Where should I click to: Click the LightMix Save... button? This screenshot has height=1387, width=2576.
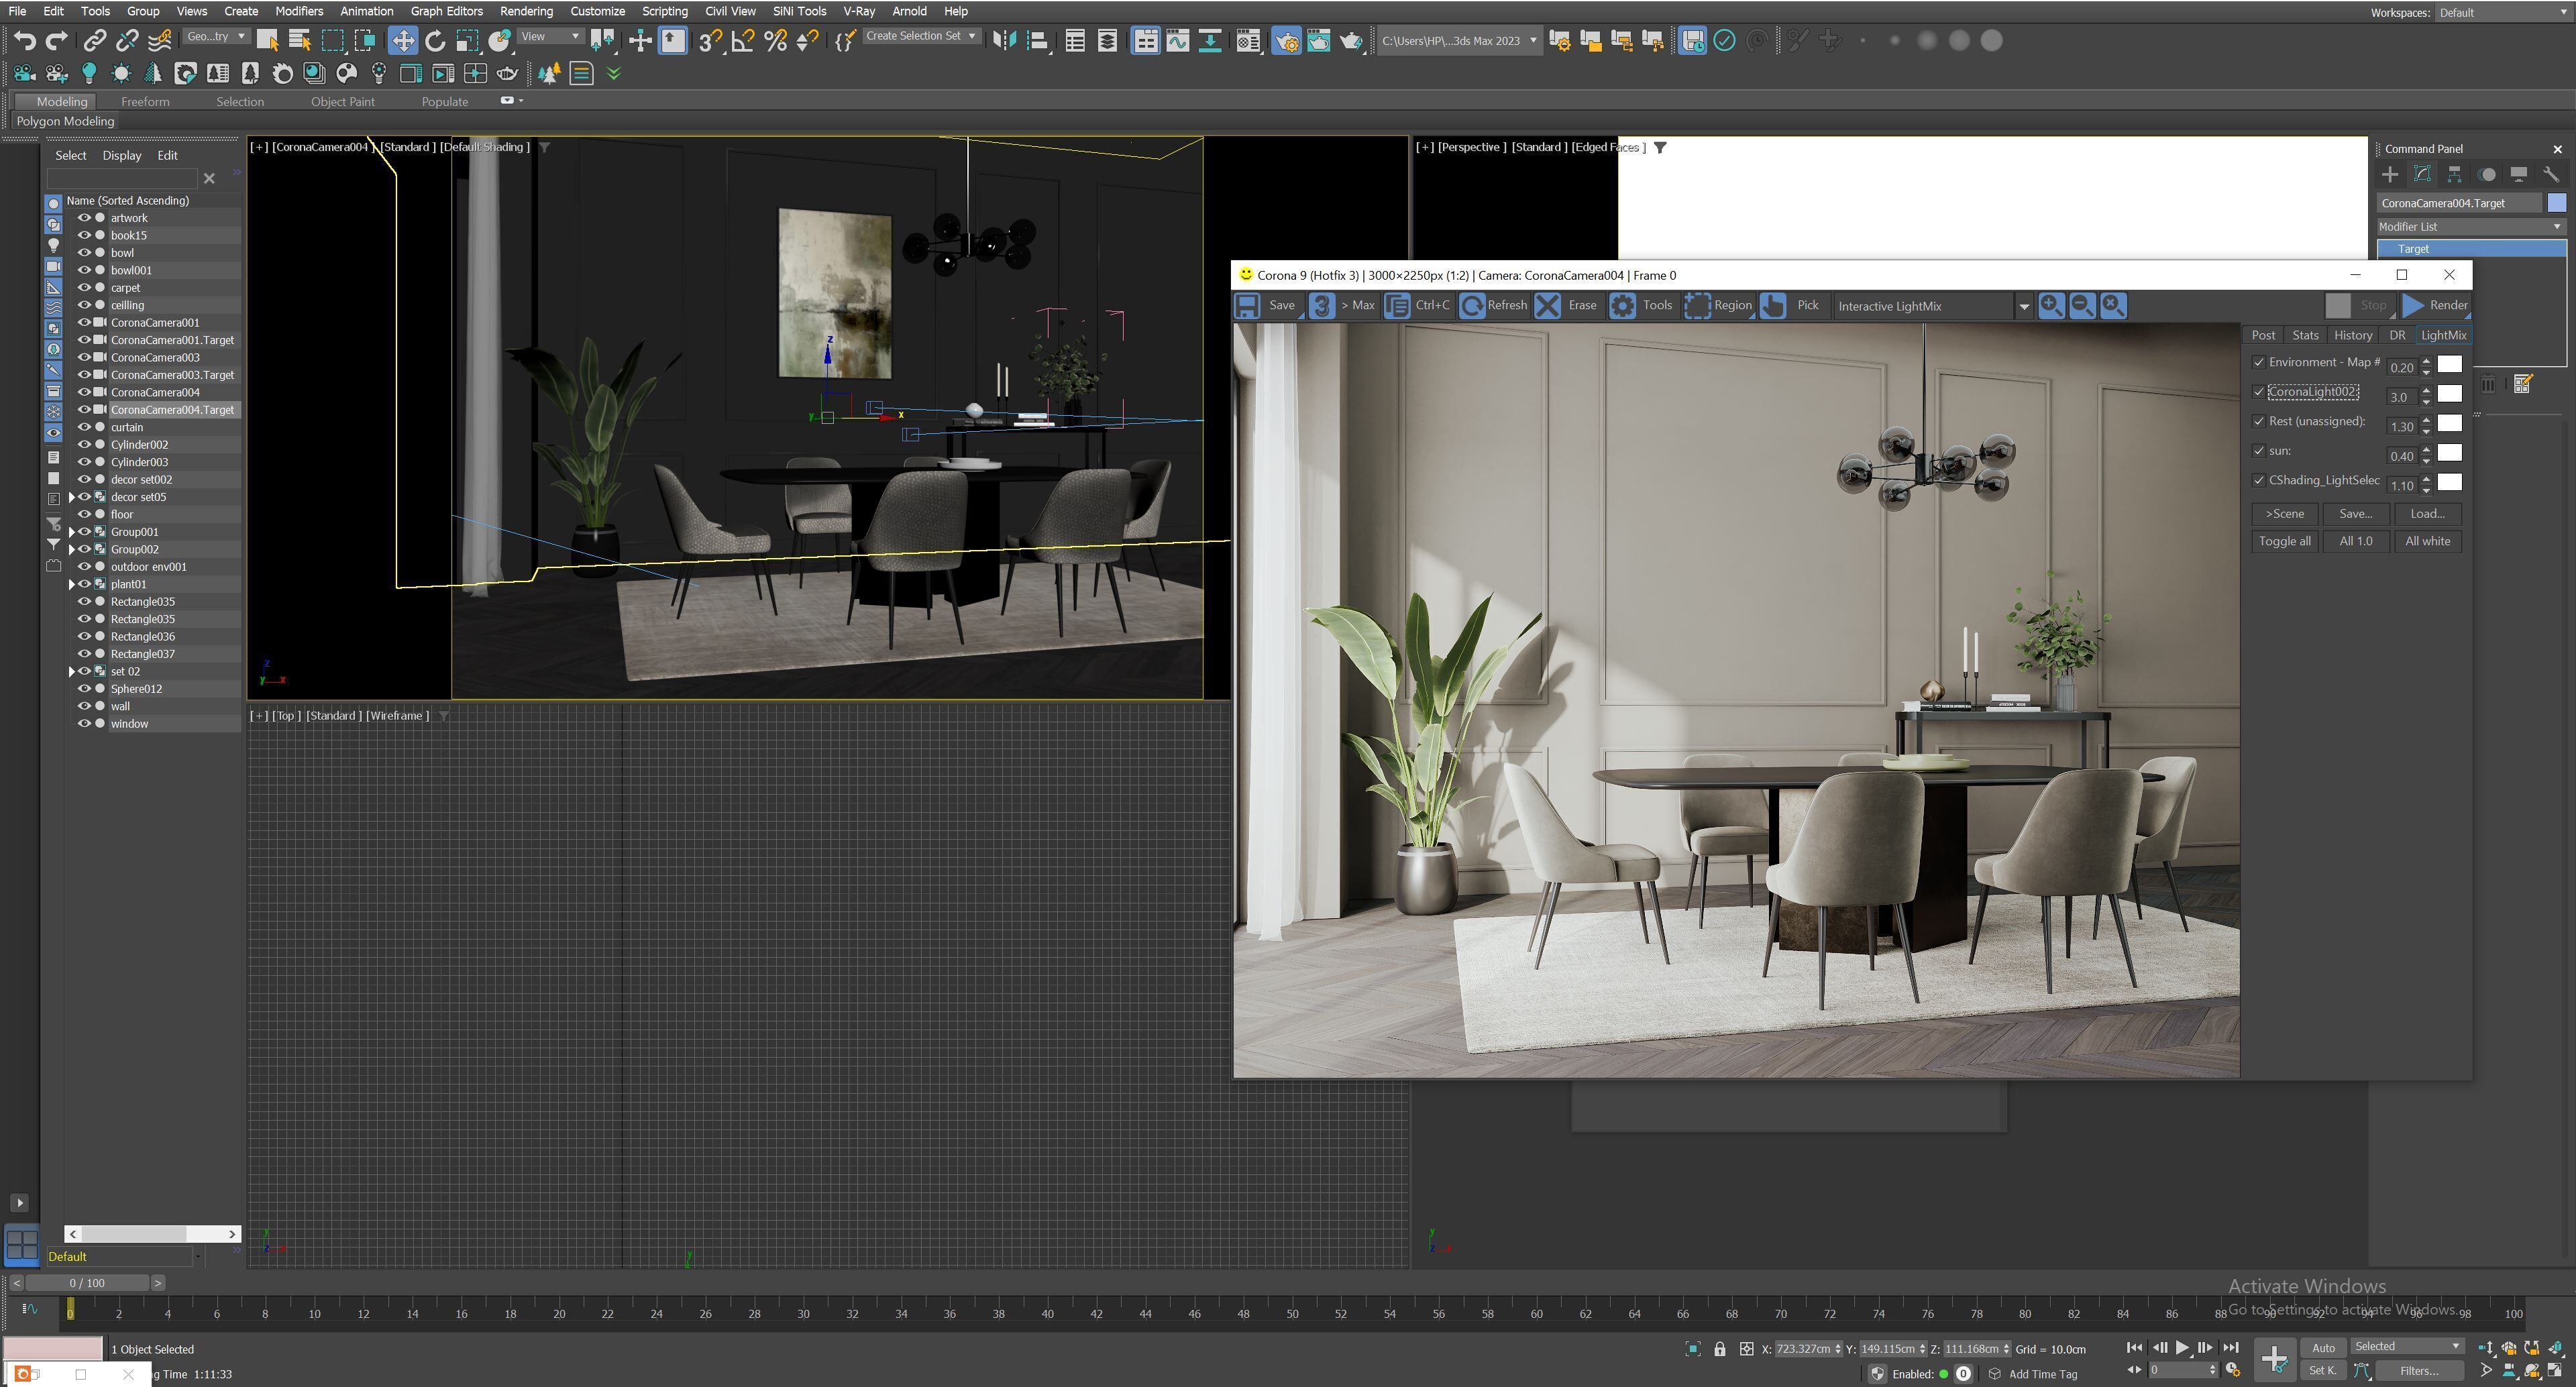point(2355,514)
